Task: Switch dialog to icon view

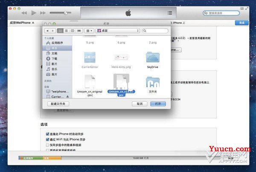Action: tap(60, 31)
